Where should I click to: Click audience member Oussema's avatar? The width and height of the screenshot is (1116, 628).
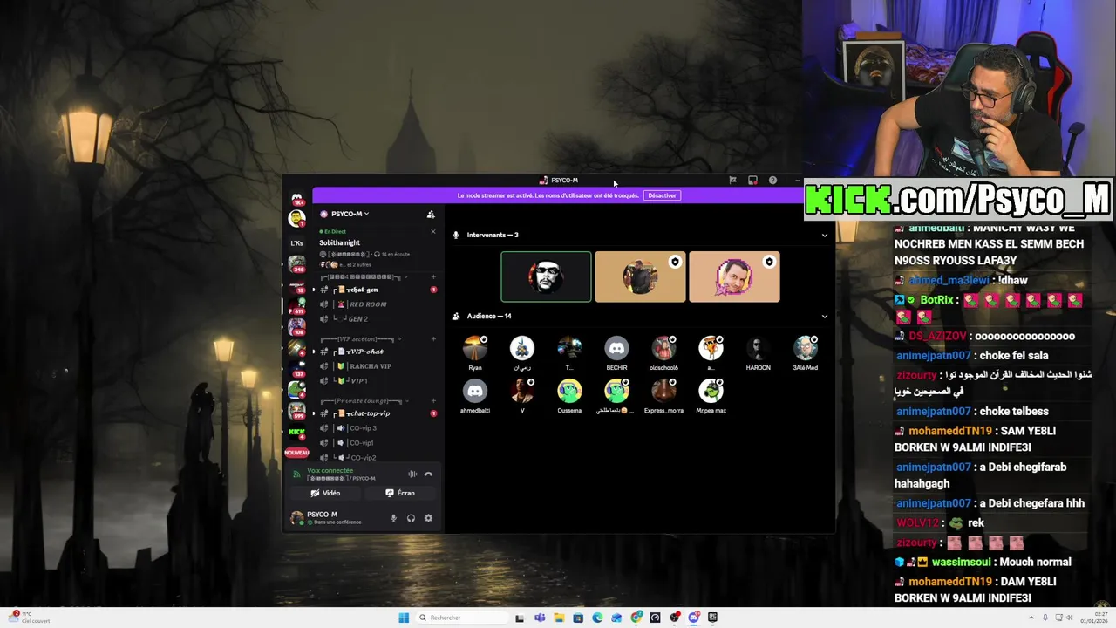coord(569,391)
